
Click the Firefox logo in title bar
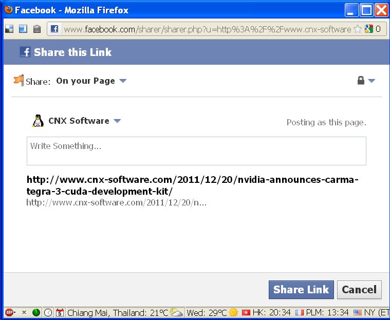click(8, 10)
